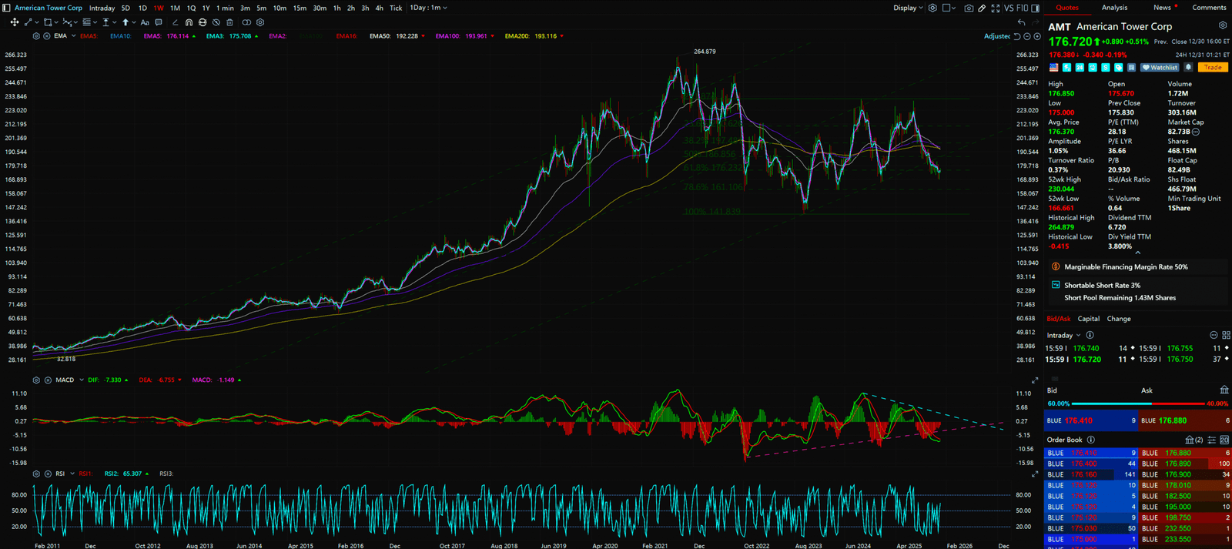This screenshot has height=549, width=1232.
Task: Remove the MACD indicator with its X button
Action: click(x=47, y=380)
